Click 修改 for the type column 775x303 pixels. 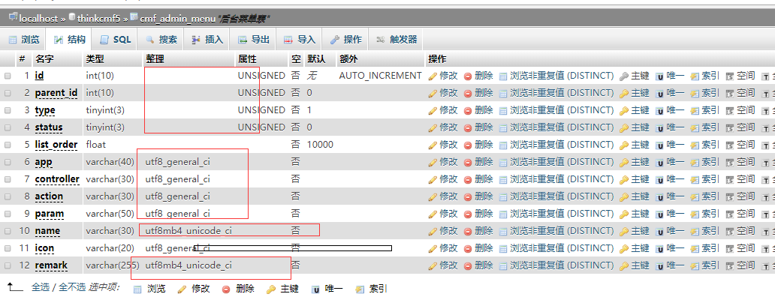(449, 110)
